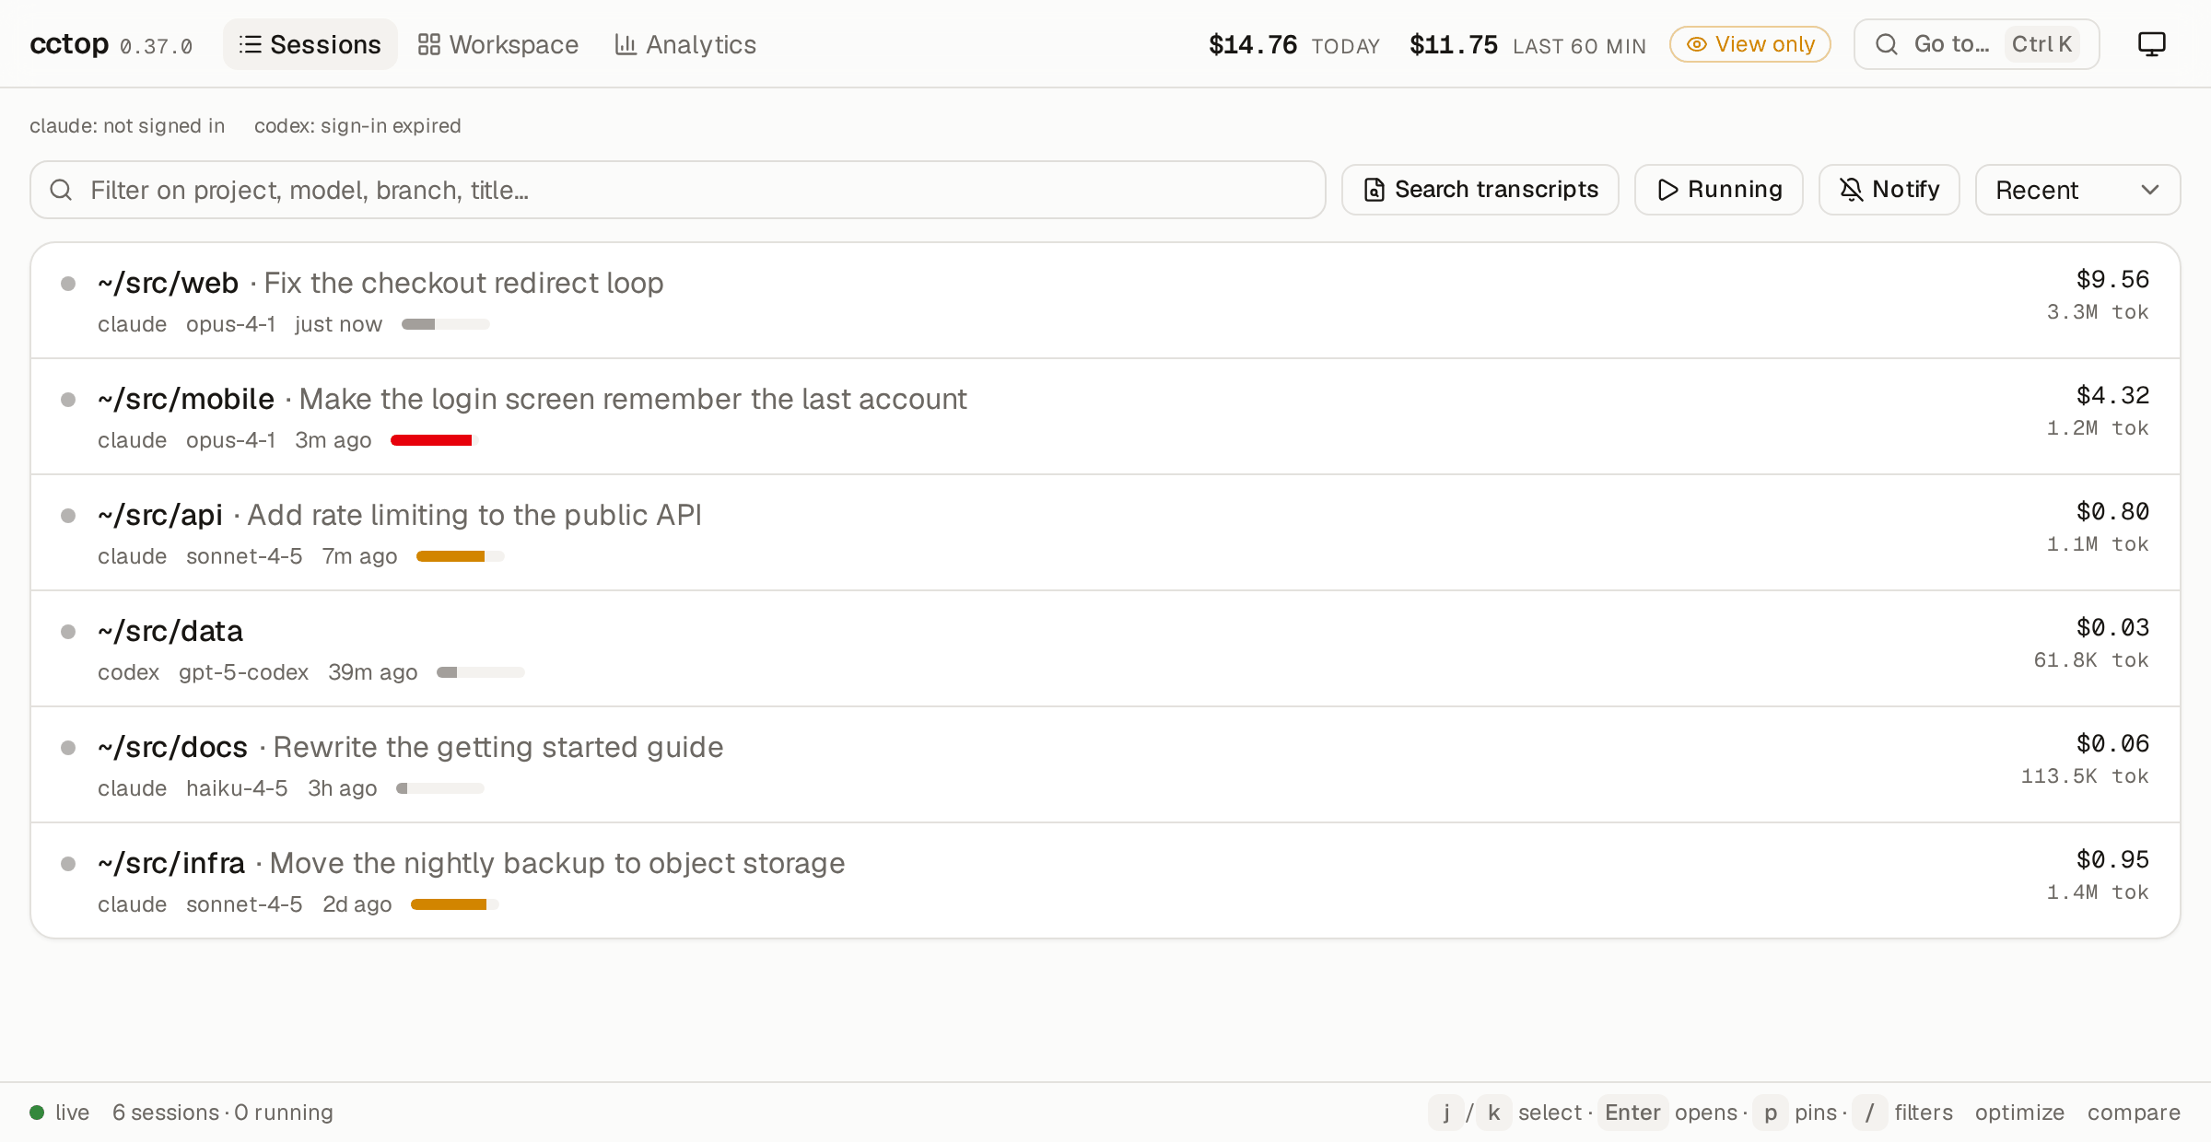Image resolution: width=2211 pixels, height=1142 pixels.
Task: Open the Analytics tab
Action: click(x=685, y=44)
